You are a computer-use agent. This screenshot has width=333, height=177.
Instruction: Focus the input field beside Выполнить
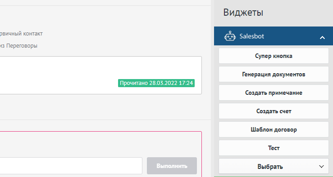(71, 166)
